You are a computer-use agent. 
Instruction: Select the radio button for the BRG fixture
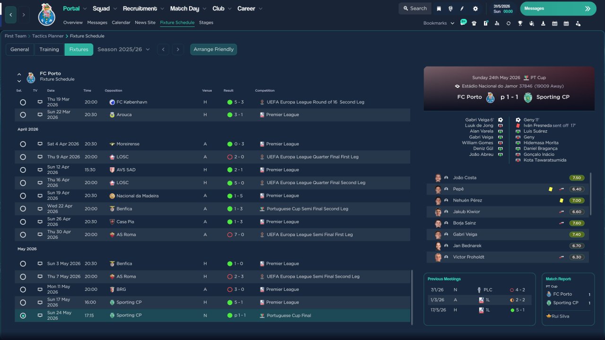point(23,289)
